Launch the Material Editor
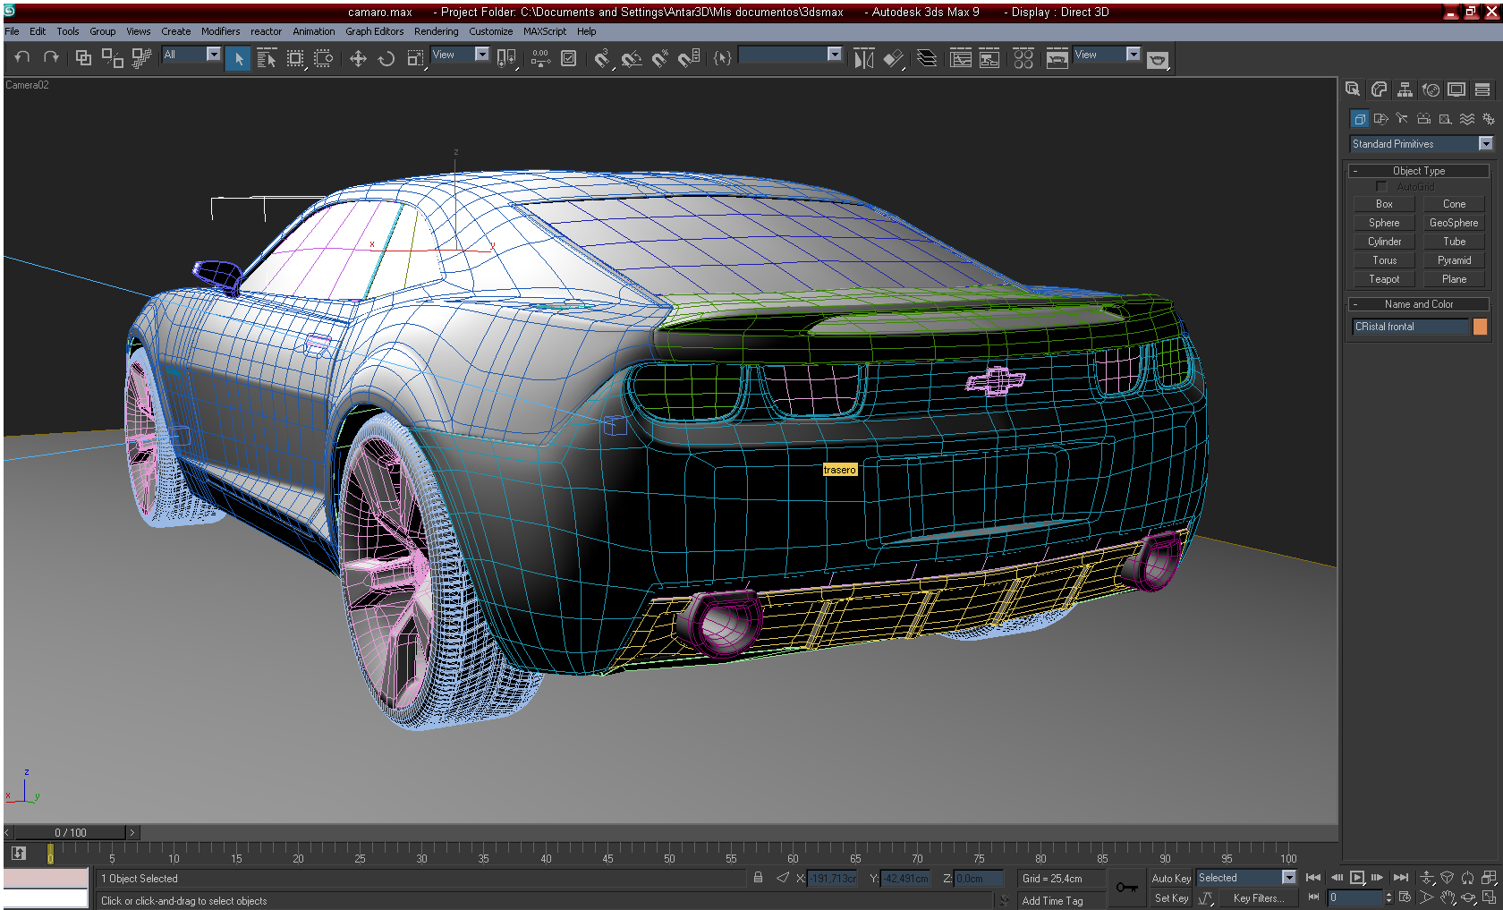The height and width of the screenshot is (910, 1503). 1023,58
